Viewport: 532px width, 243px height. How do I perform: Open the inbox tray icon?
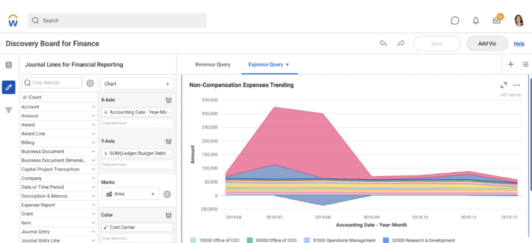point(497,21)
